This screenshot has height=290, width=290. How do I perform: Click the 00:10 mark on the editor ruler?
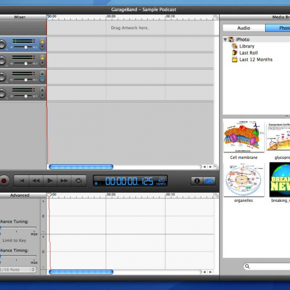171,194
